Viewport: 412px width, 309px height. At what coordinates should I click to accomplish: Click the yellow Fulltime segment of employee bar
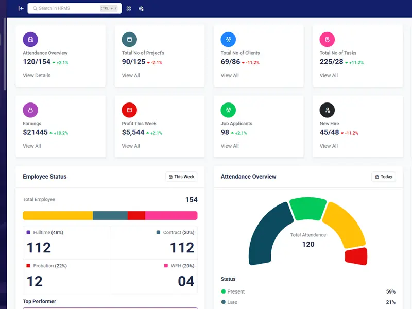coord(57,215)
